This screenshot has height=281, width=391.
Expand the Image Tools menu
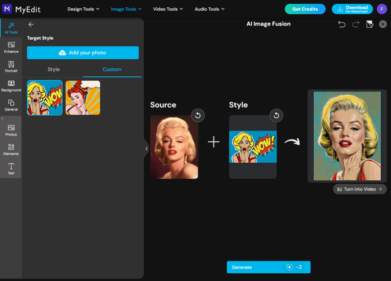126,9
